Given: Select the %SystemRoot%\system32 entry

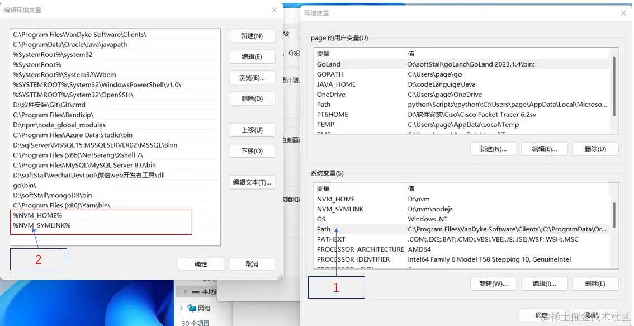Looking at the screenshot, I should tap(115, 55).
